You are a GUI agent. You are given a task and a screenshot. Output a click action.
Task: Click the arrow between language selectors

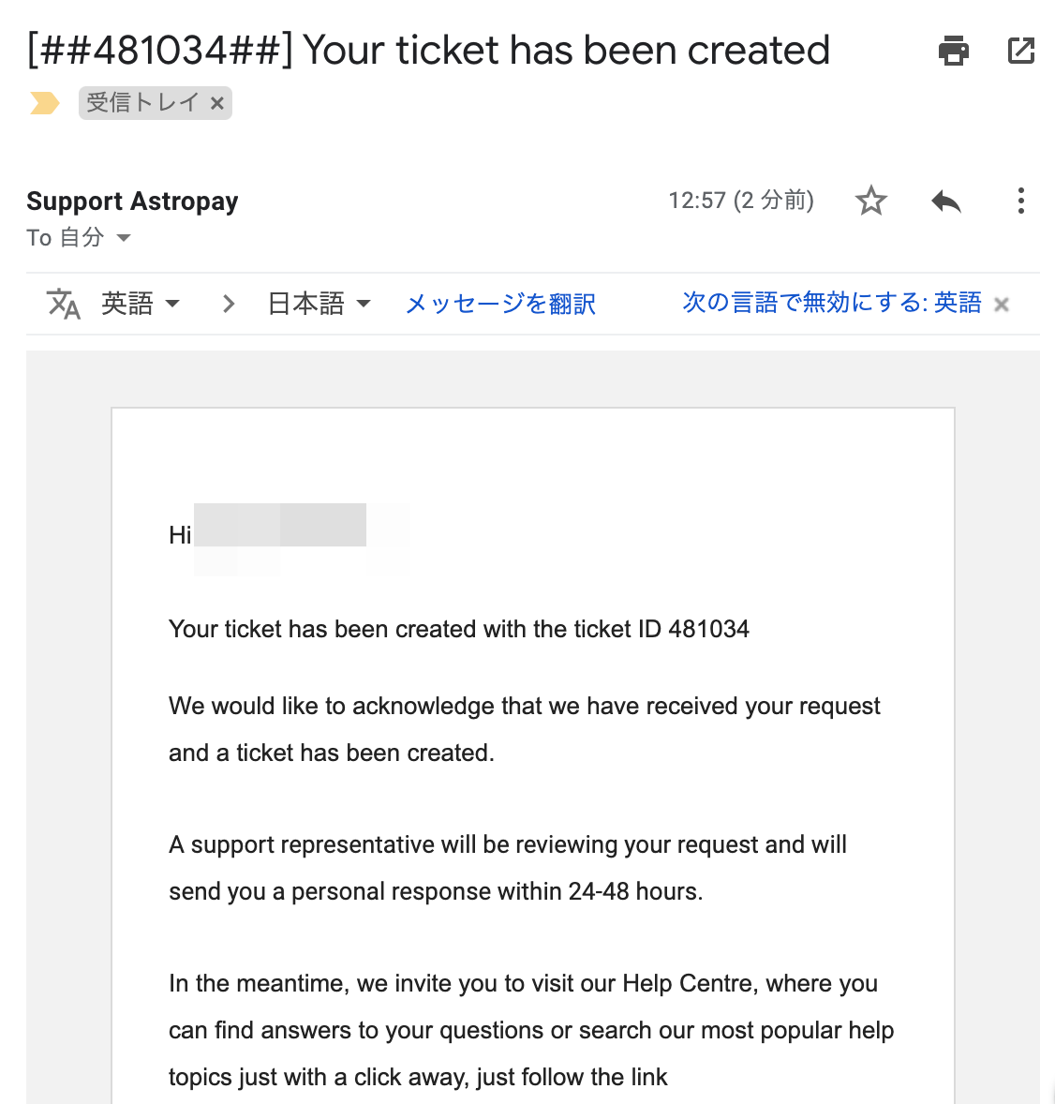(x=228, y=304)
